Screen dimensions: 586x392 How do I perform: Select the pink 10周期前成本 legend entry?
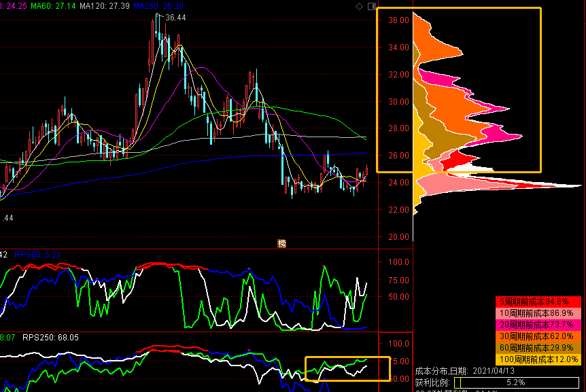point(538,313)
